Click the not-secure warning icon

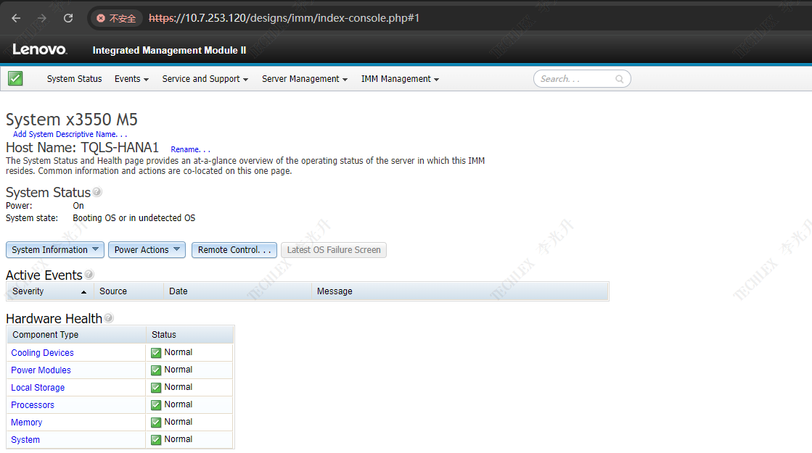100,18
